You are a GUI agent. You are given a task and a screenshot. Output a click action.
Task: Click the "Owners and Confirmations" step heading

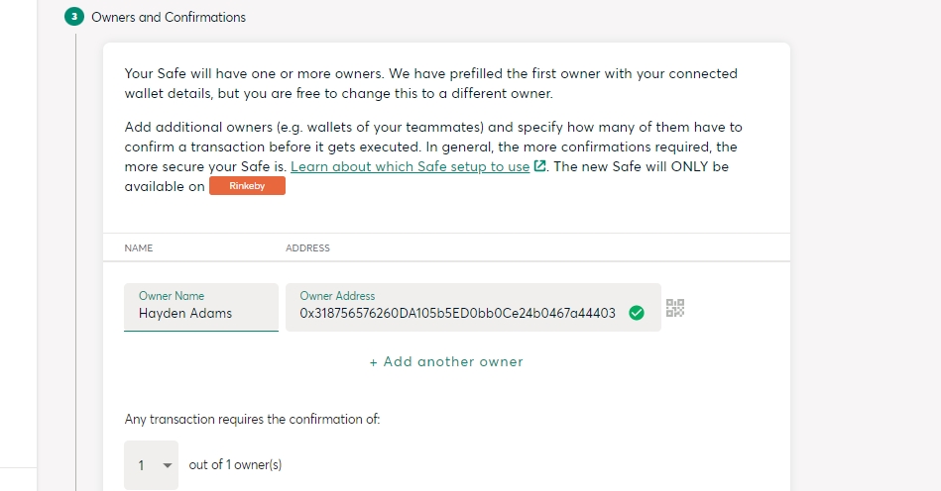tap(169, 17)
